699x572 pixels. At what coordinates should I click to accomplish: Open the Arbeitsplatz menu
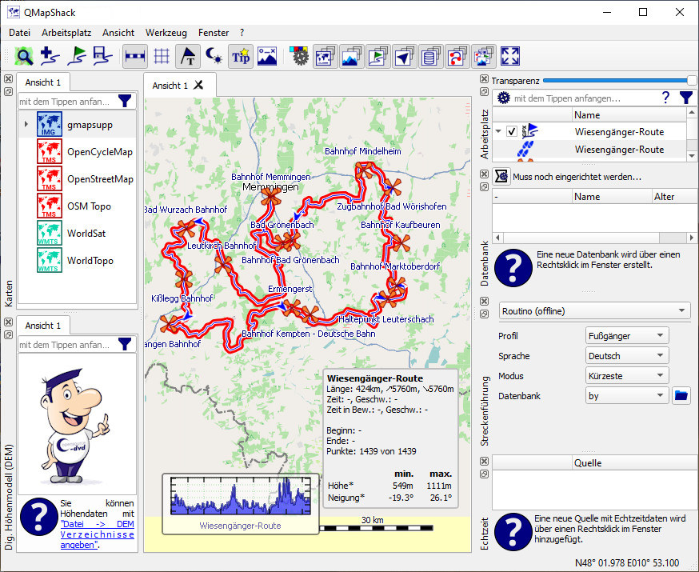coord(66,33)
